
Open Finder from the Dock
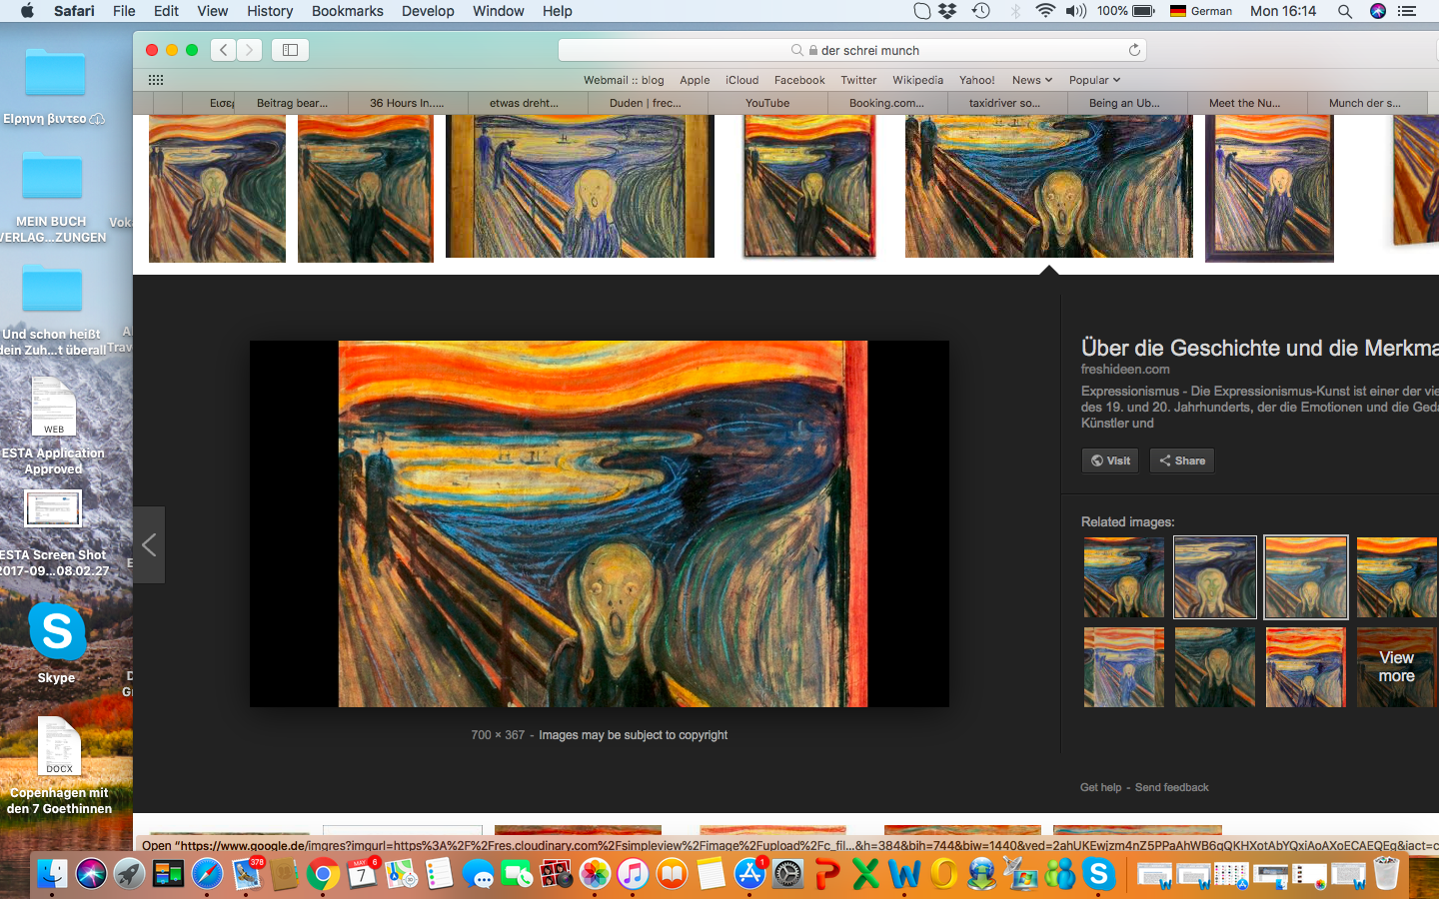(x=52, y=874)
